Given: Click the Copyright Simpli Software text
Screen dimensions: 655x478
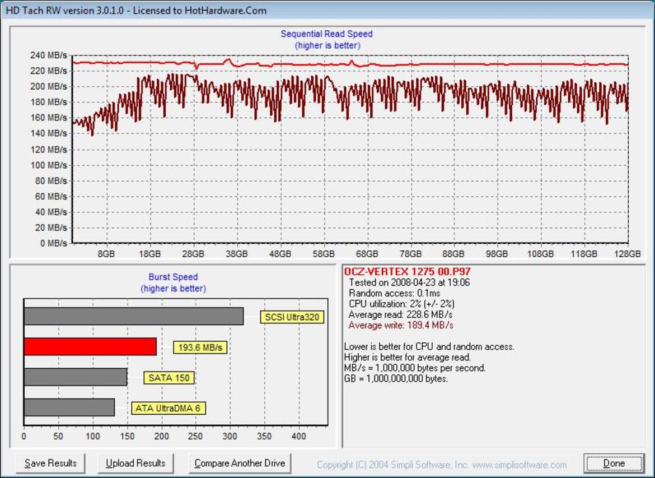Looking at the screenshot, I should 442,465.
